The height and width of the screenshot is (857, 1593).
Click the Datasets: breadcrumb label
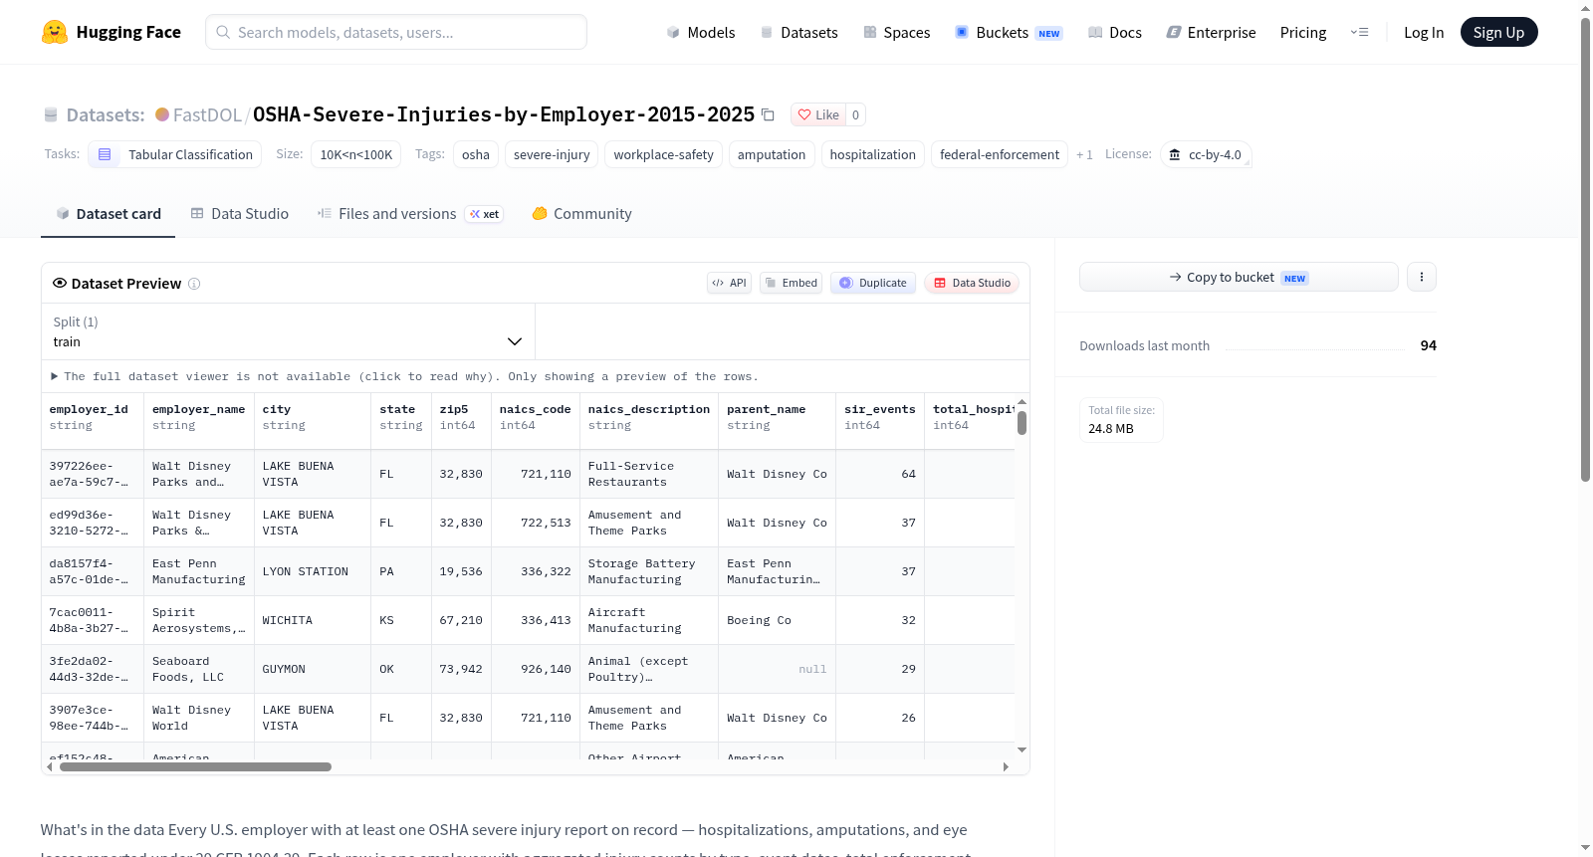(106, 114)
